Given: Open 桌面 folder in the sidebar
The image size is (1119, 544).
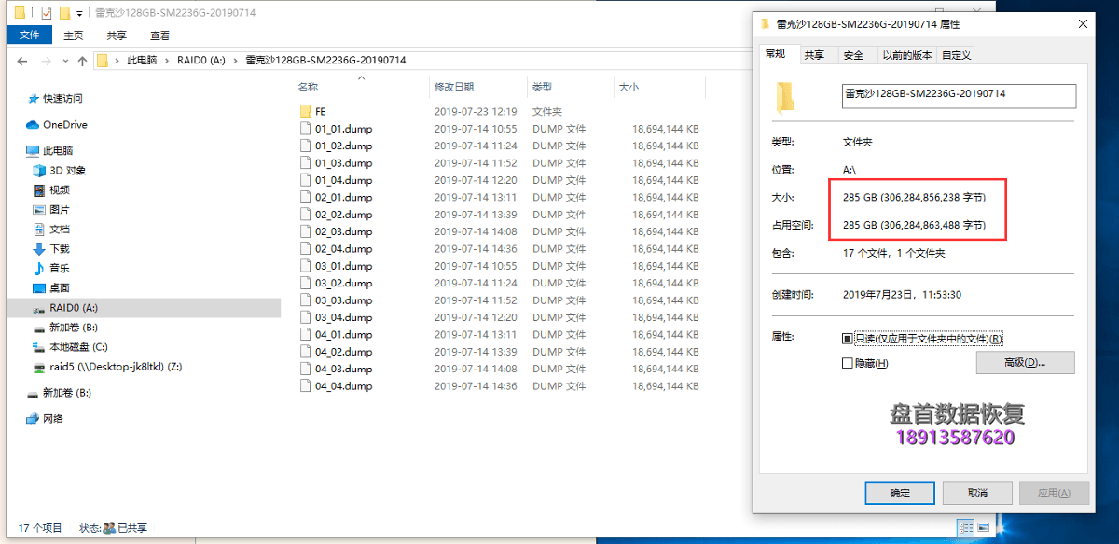Looking at the screenshot, I should [x=60, y=288].
